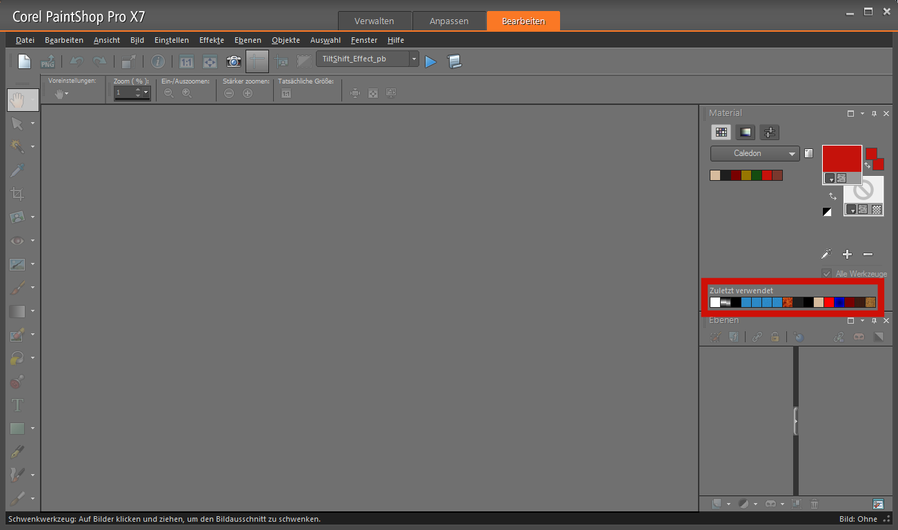Open the TiltShift_Effect_pb script dropdown

tap(414, 59)
